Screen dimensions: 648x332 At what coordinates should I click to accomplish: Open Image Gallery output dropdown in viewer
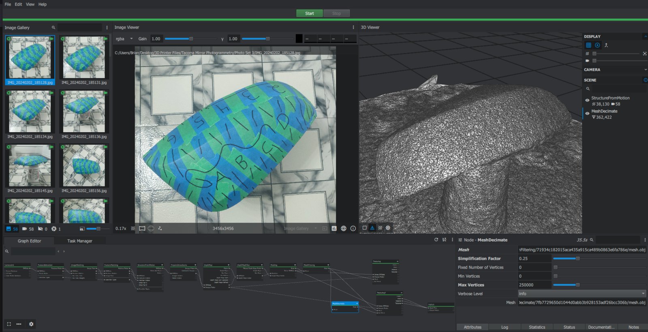point(300,228)
